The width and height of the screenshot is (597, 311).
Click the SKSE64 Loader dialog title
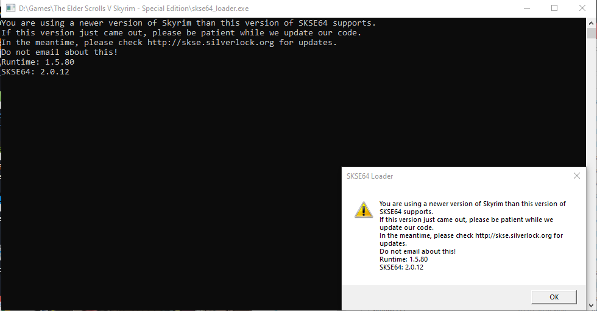click(370, 176)
